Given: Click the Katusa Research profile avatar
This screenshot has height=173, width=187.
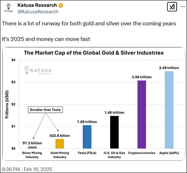Looking at the screenshot, I should 8,8.
